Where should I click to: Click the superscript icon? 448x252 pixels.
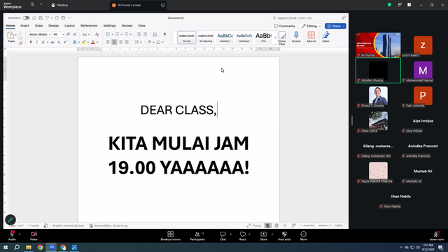(x=65, y=42)
